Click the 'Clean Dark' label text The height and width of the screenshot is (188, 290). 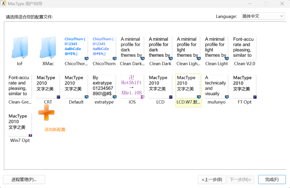(160, 64)
